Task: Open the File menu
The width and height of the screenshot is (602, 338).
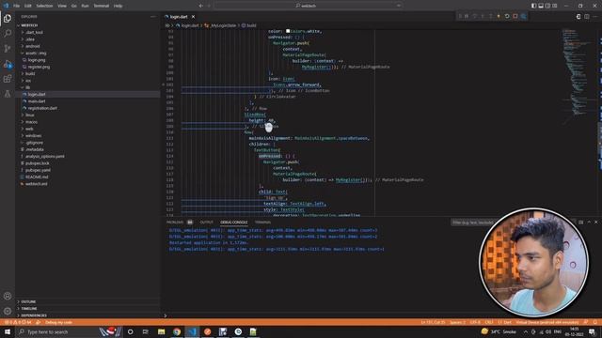Action: point(16,6)
